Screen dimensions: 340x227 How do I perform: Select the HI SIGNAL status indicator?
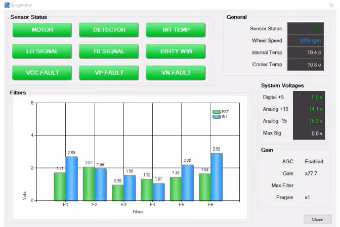point(109,51)
